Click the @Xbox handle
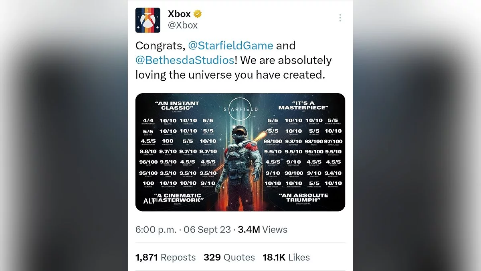Screen dimensions: 481x271 coord(182,25)
